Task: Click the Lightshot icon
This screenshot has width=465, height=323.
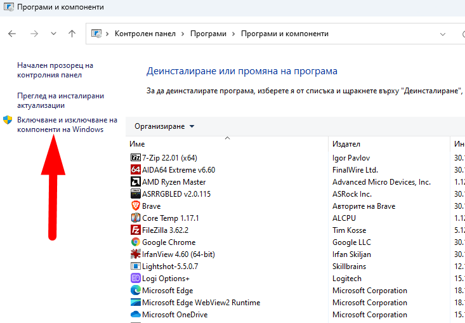Action: [x=136, y=266]
